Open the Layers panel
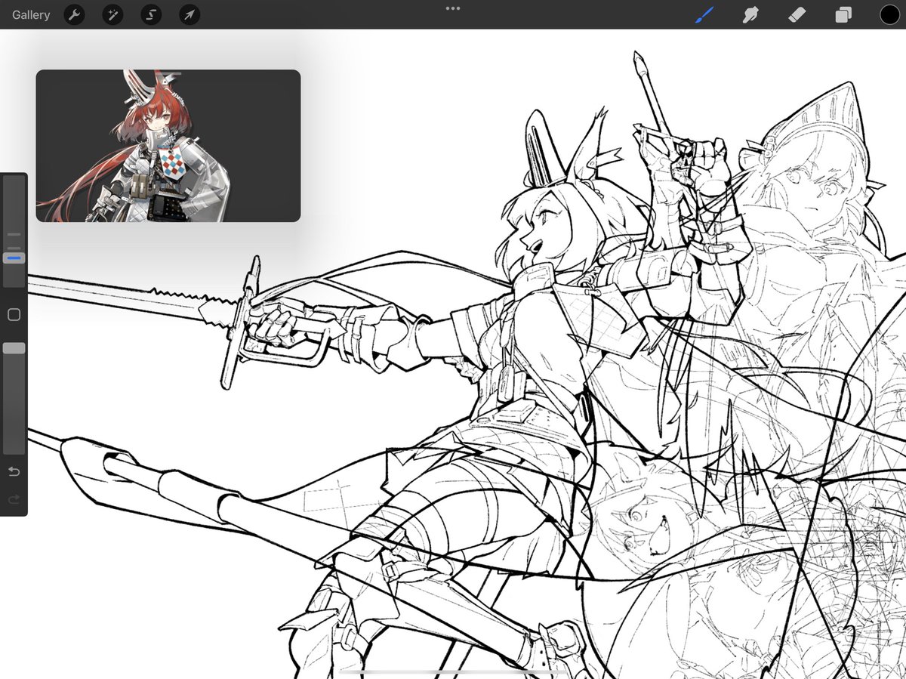 tap(843, 14)
